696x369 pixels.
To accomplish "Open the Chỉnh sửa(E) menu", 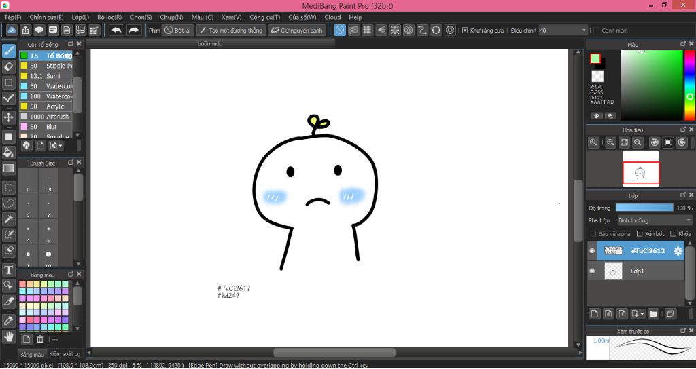I will 46,17.
